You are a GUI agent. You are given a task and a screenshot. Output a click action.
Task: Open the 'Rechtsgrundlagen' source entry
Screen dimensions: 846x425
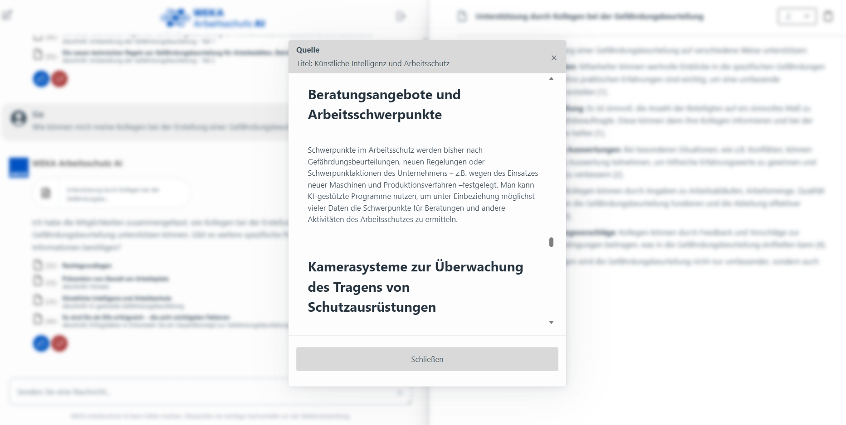[87, 266]
